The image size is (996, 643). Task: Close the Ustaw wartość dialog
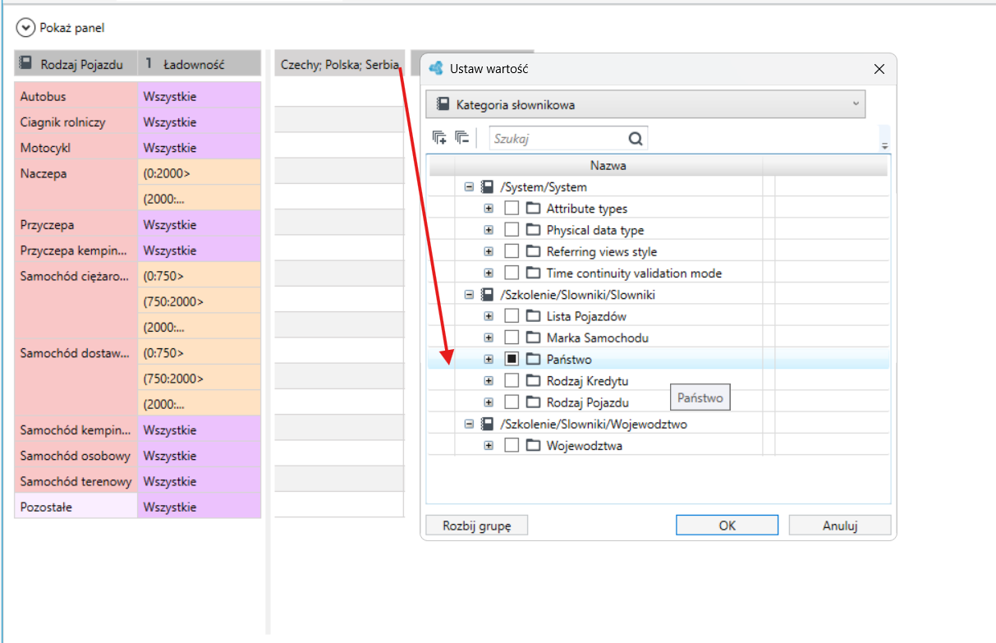[x=879, y=69]
